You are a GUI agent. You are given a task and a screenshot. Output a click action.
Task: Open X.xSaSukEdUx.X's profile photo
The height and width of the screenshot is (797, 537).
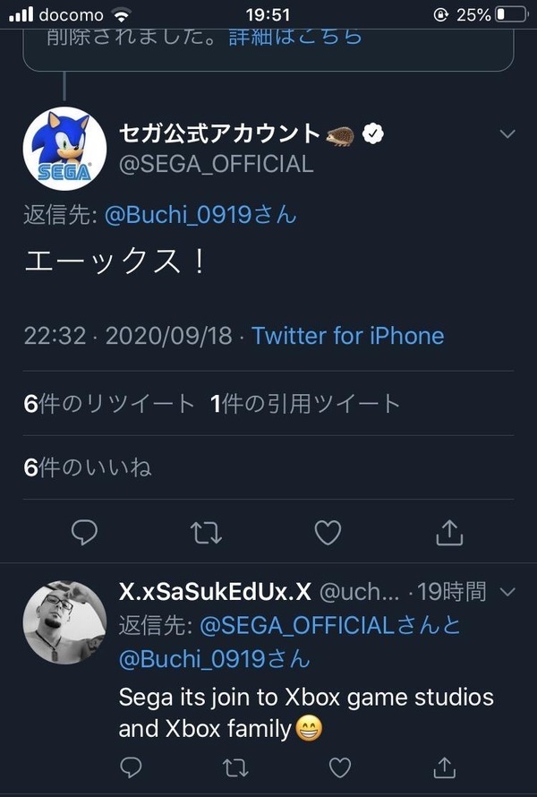click(x=64, y=622)
